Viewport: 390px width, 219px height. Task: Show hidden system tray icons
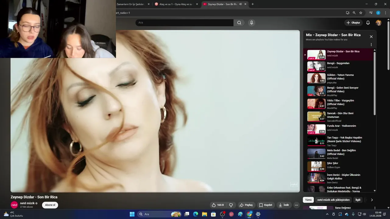click(327, 214)
